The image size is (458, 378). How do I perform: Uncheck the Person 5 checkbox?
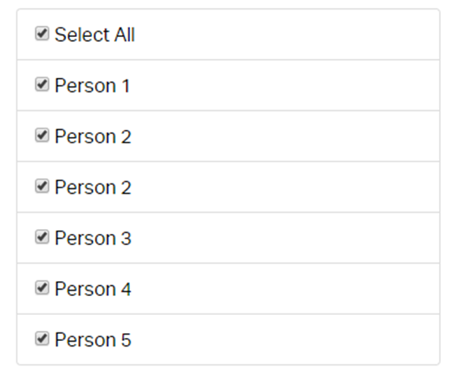pyautogui.click(x=42, y=339)
